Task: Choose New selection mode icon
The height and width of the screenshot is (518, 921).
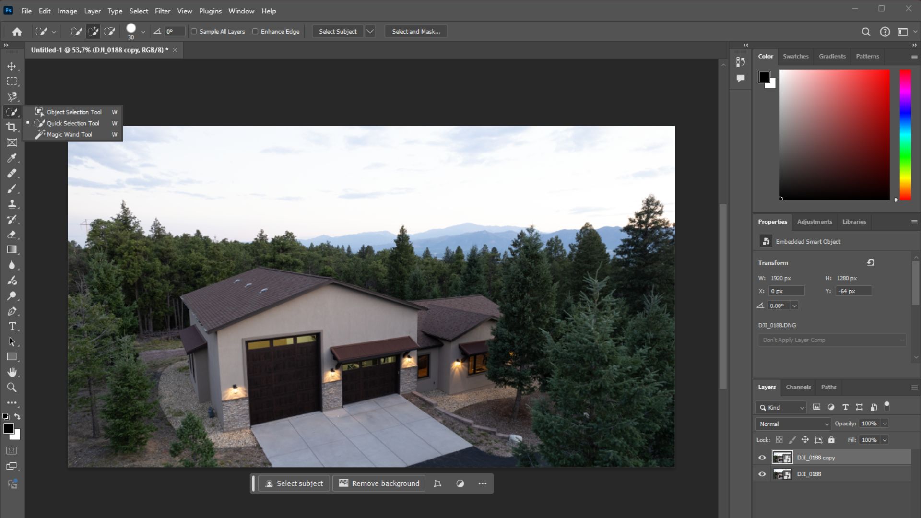Action: click(76, 32)
